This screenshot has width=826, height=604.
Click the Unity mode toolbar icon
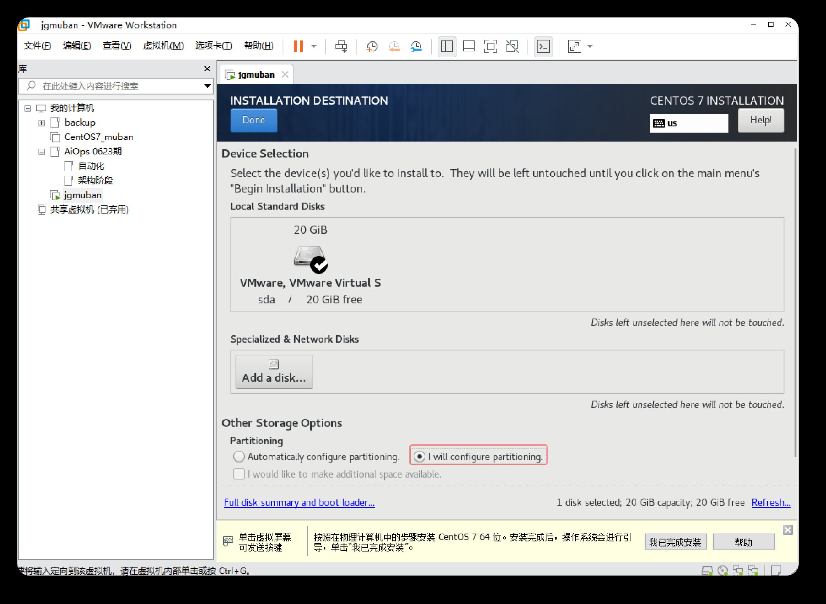pos(512,46)
